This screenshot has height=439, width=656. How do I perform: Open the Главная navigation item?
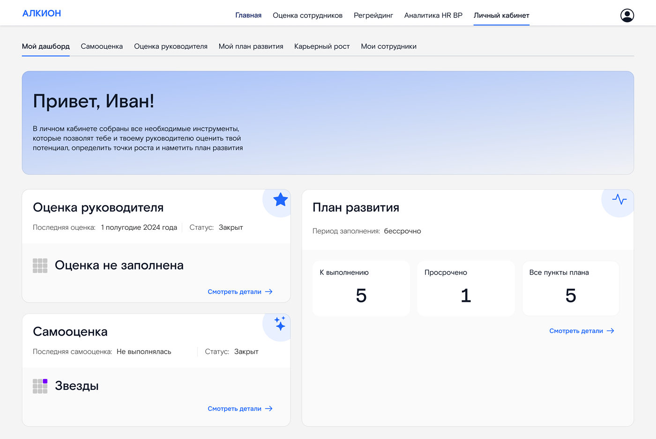(x=248, y=15)
